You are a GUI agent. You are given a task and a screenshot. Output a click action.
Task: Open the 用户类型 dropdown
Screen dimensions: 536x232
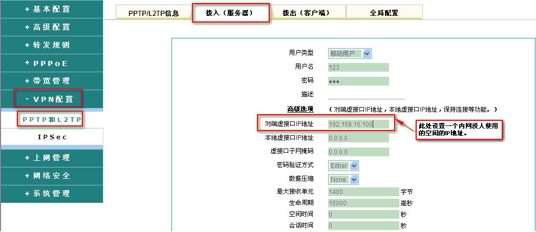[x=349, y=53]
